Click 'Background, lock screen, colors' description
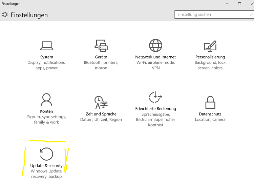The height and width of the screenshot is (189, 254). [x=210, y=65]
